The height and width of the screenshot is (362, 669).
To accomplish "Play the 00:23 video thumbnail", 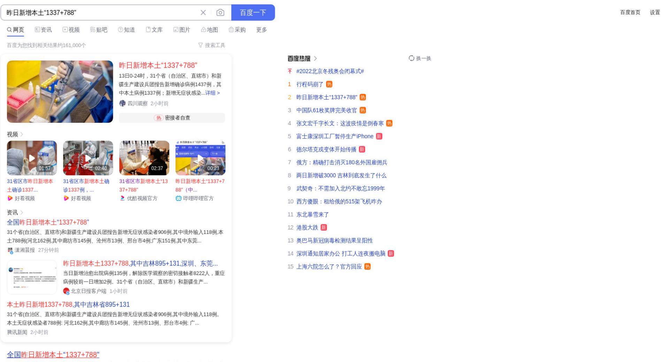I will (200, 158).
